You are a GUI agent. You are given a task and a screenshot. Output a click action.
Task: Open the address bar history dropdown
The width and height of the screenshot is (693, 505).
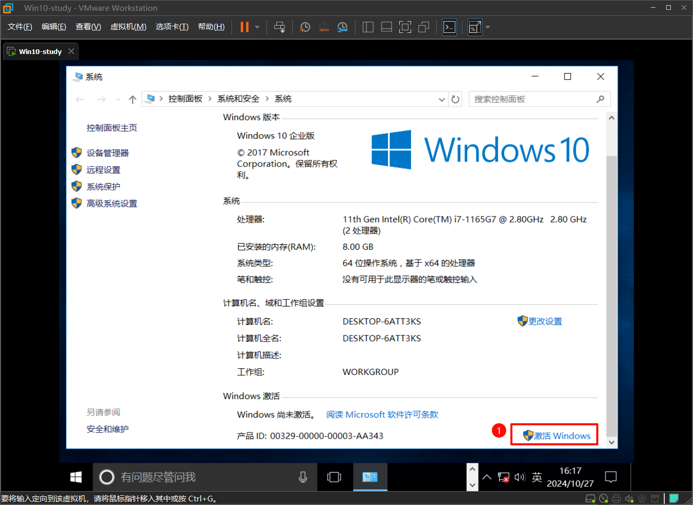click(441, 99)
